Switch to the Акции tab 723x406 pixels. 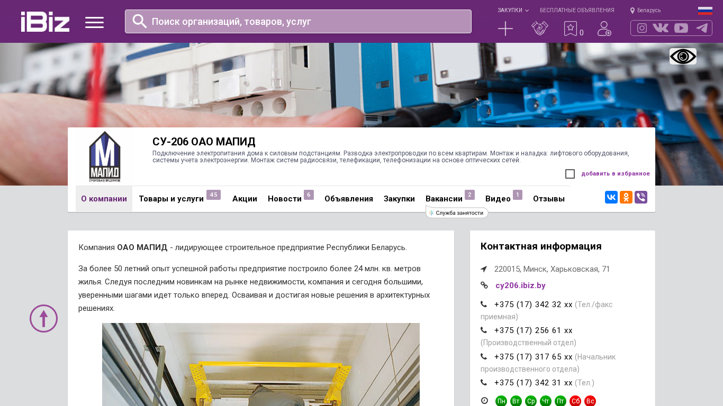point(245,199)
